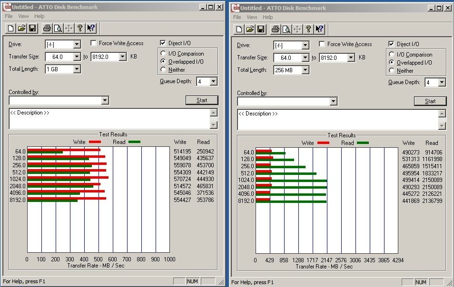Click Start button in left window
Image resolution: width=454 pixels, height=287 pixels.
click(202, 100)
